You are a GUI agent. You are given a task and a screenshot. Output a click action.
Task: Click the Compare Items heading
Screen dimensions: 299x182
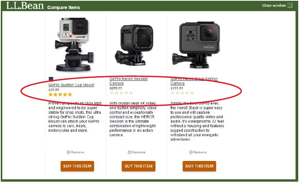pos(64,7)
